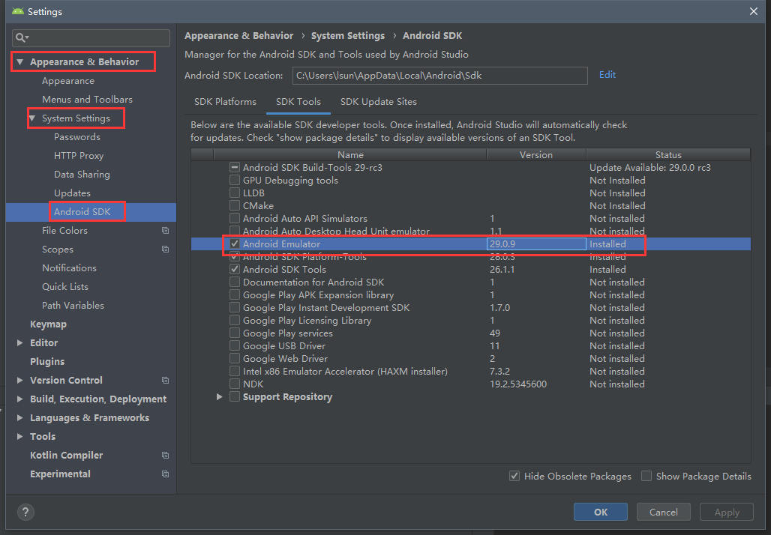This screenshot has width=771, height=535.
Task: Open Keymap settings
Action: pos(48,324)
